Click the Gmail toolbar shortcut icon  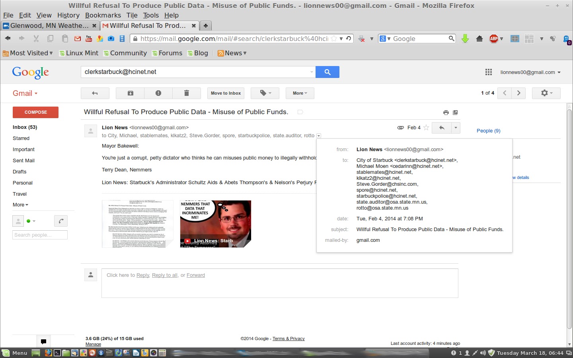click(78, 39)
